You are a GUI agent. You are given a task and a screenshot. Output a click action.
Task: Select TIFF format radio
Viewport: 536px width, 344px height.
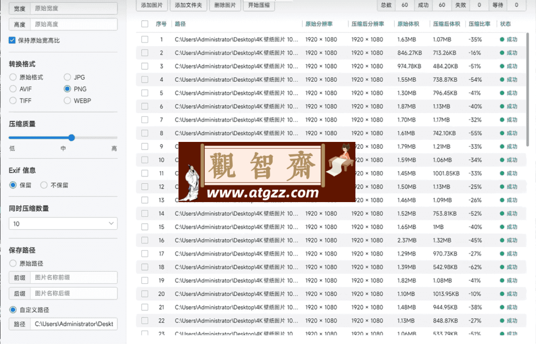(13, 101)
